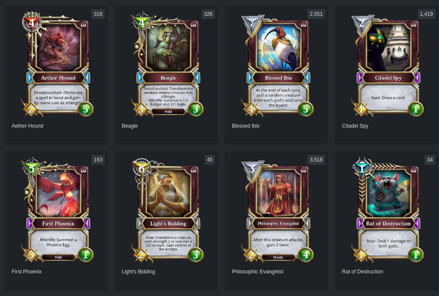Click the red mana cost gem on Aether Hound
The width and height of the screenshot is (439, 296).
coord(32,23)
